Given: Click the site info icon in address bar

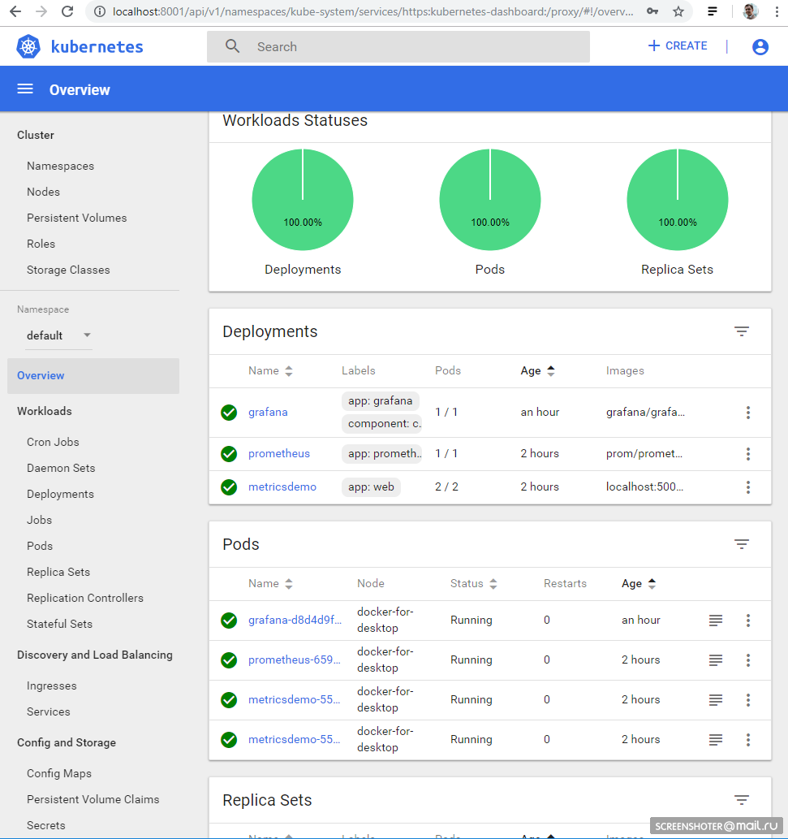Looking at the screenshot, I should pyautogui.click(x=100, y=11).
